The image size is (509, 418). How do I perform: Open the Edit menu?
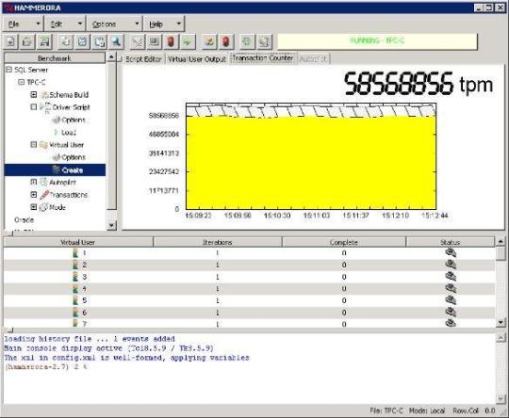(x=66, y=24)
